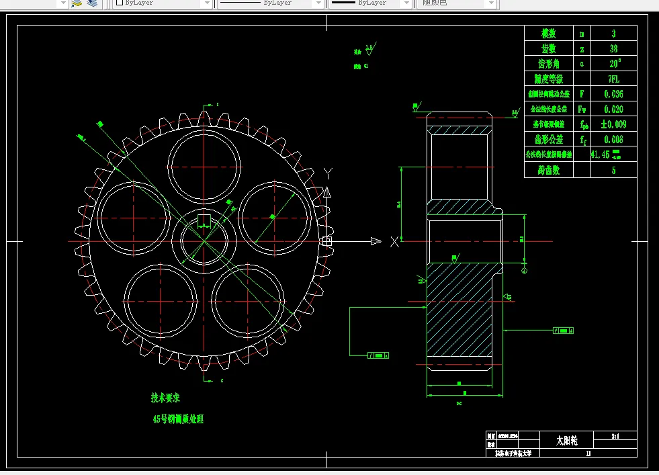Click the z symbol cell in the table
Viewport: 659px width, 475px height.
click(582, 49)
